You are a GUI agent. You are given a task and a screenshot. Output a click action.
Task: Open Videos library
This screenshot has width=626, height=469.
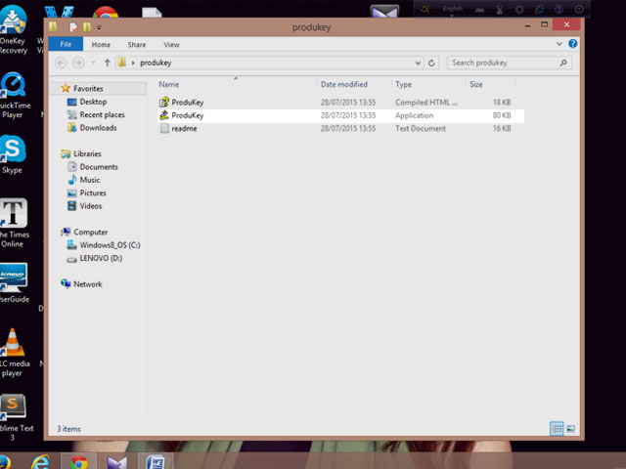click(85, 206)
